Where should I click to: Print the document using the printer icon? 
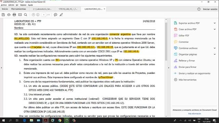14,15
